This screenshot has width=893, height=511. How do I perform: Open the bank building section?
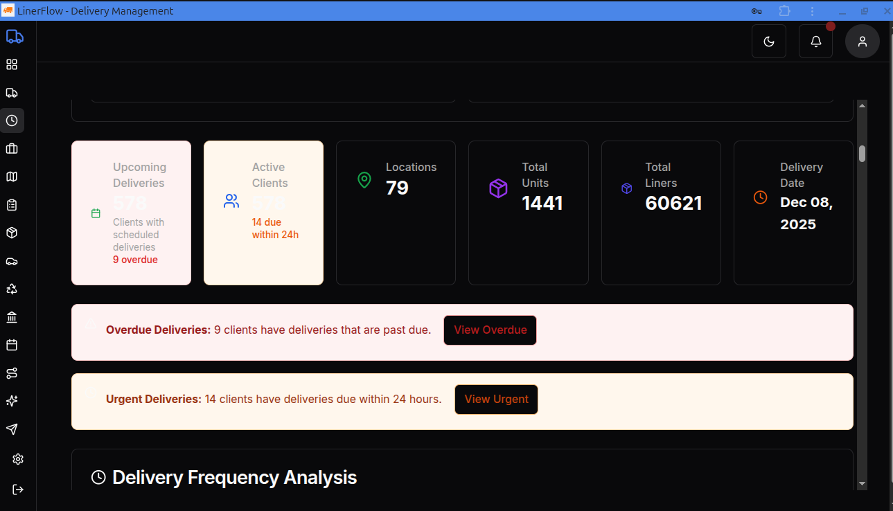pyautogui.click(x=12, y=316)
